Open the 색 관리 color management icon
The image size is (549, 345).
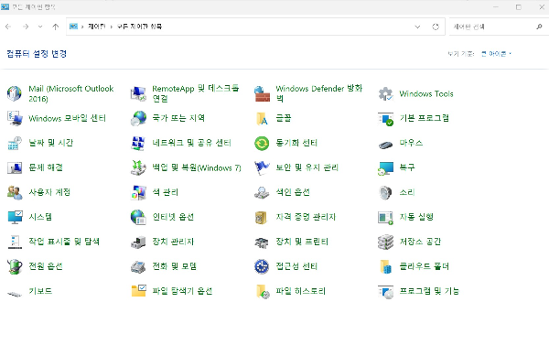pyautogui.click(x=138, y=192)
